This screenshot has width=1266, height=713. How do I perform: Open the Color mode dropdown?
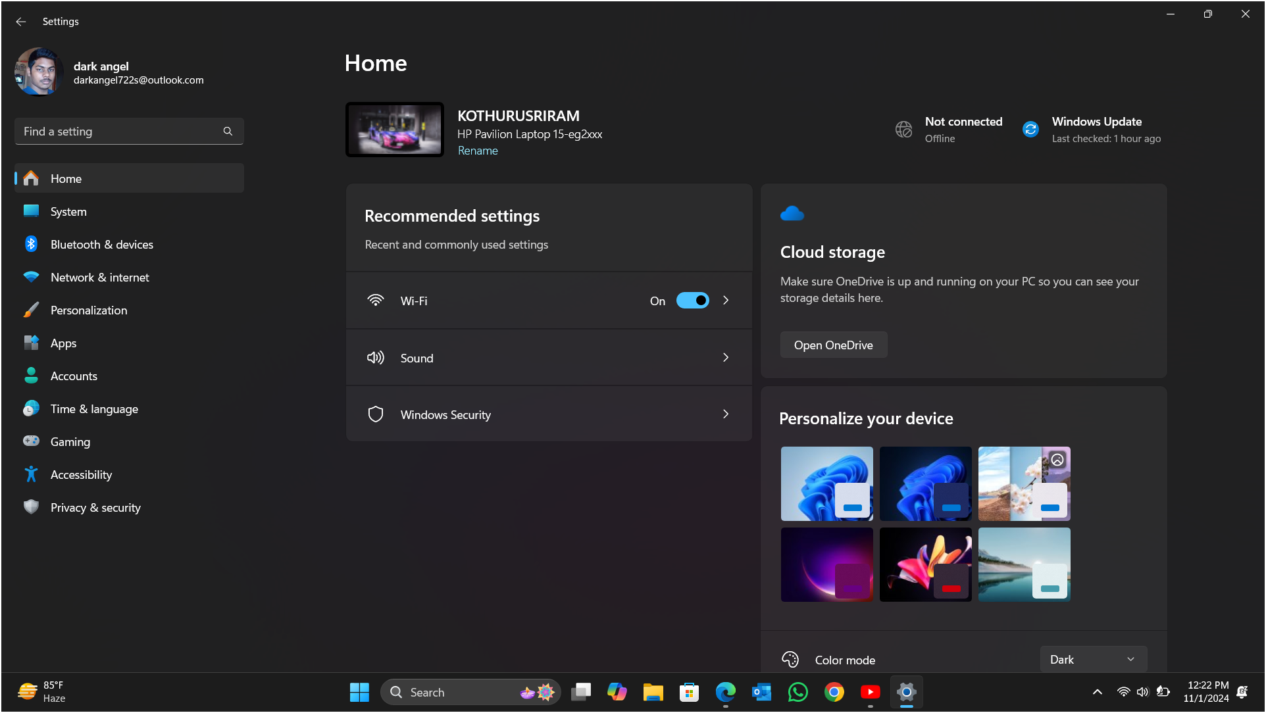[1092, 659]
